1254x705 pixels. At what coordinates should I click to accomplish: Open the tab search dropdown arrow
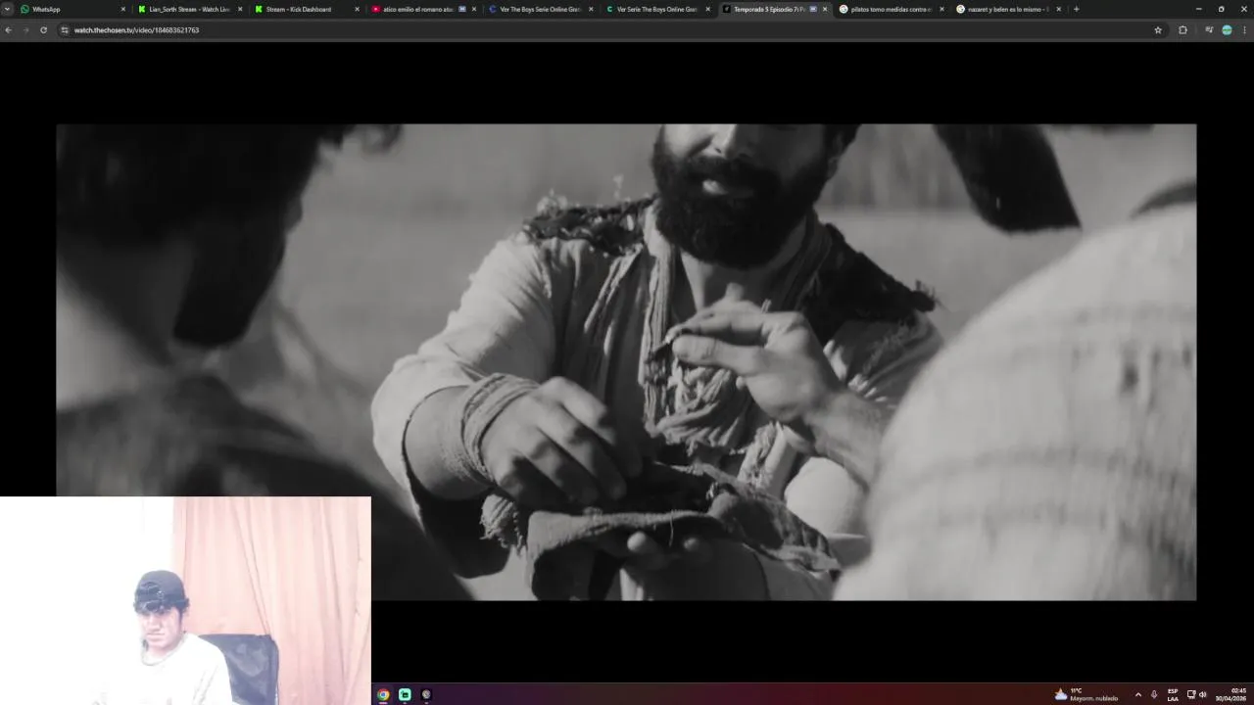7,9
